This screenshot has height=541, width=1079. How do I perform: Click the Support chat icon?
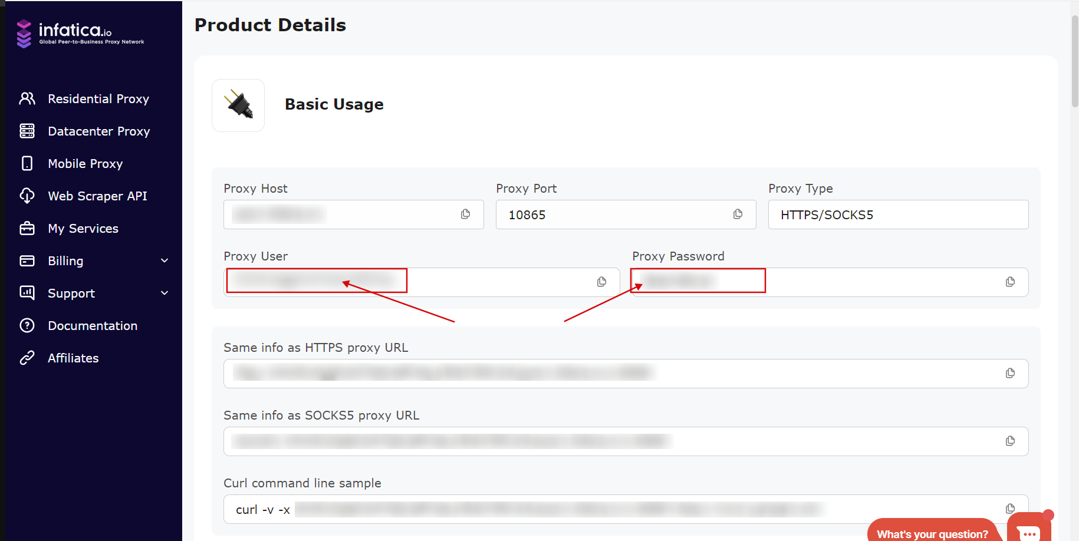click(27, 293)
